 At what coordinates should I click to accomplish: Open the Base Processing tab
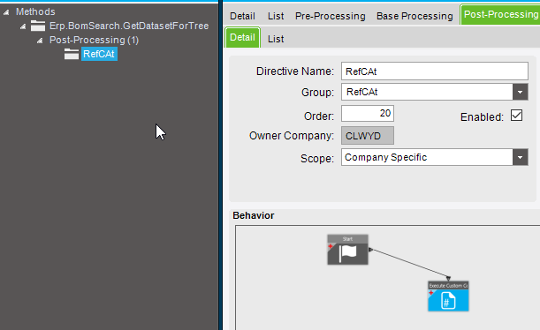point(415,16)
